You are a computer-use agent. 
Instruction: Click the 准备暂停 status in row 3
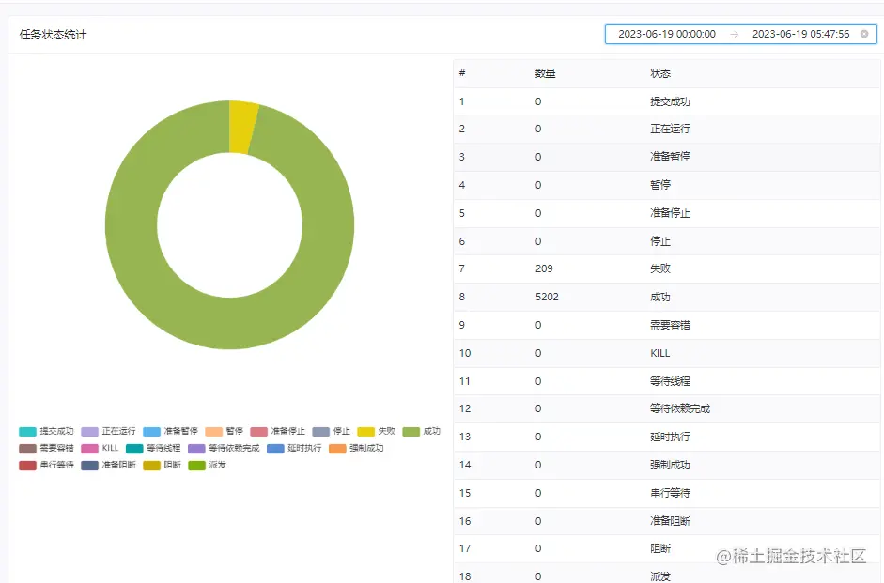tap(670, 157)
